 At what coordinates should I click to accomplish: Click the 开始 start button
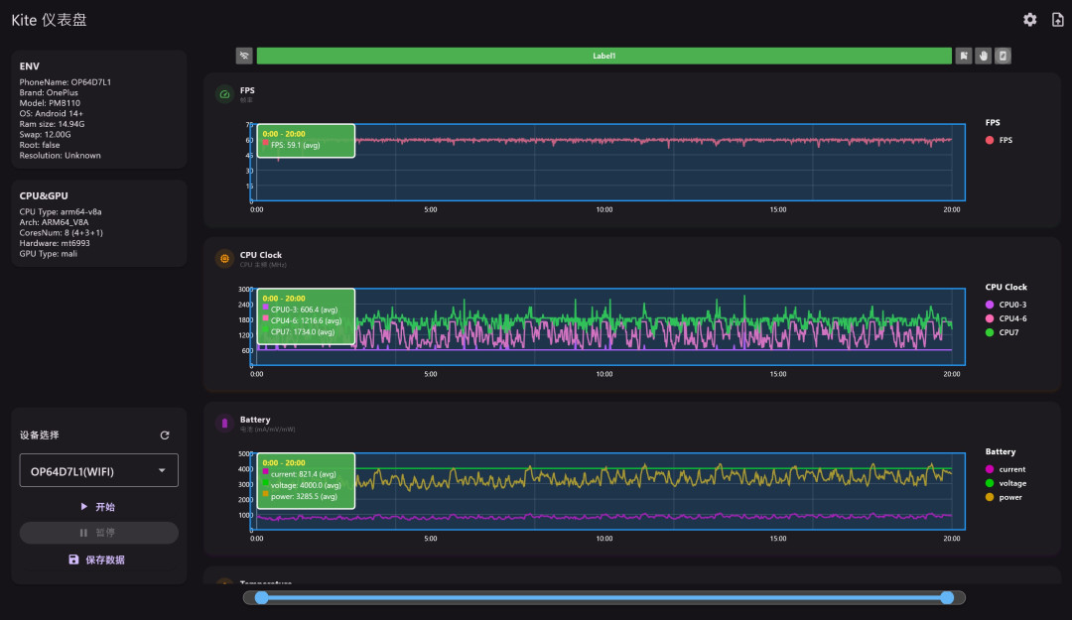pyautogui.click(x=98, y=507)
